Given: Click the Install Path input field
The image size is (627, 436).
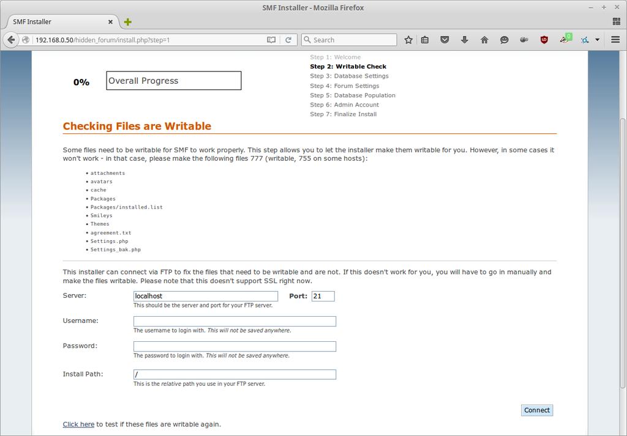Looking at the screenshot, I should coord(235,374).
